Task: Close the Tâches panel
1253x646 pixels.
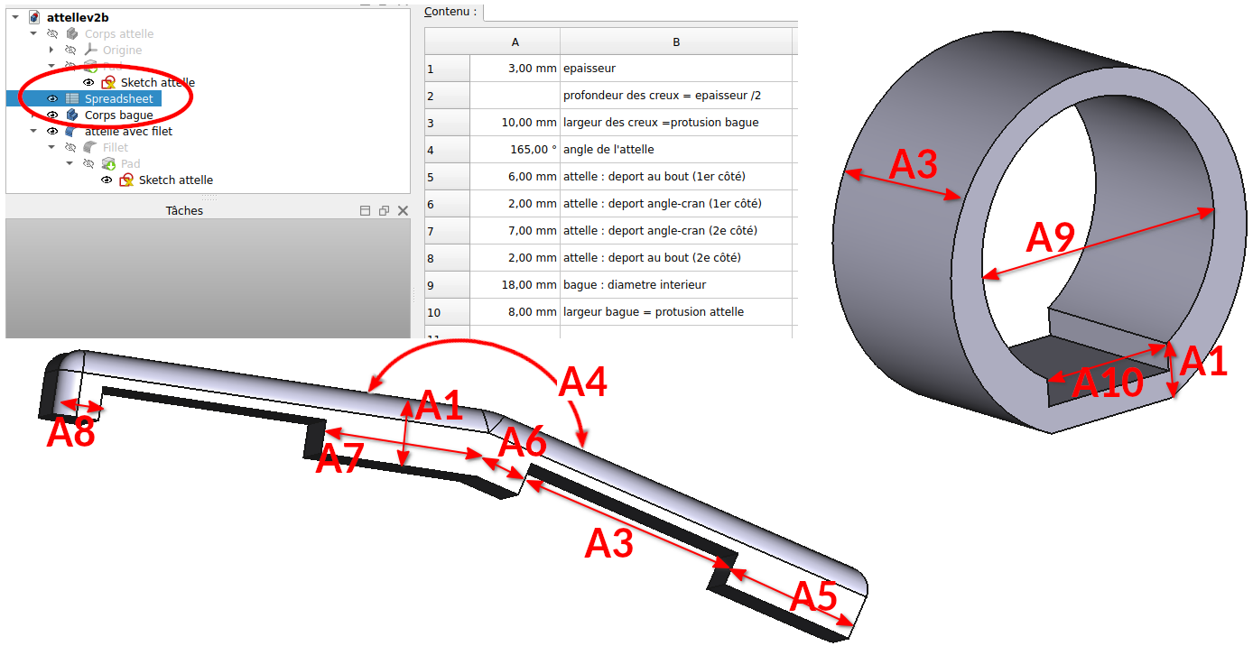Action: (403, 210)
